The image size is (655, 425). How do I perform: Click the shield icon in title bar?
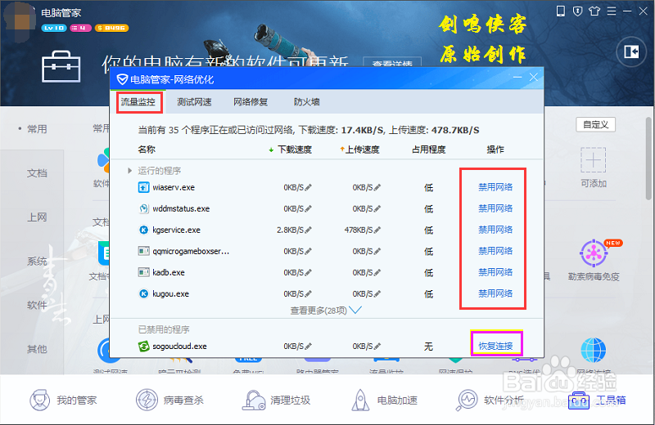(x=578, y=11)
